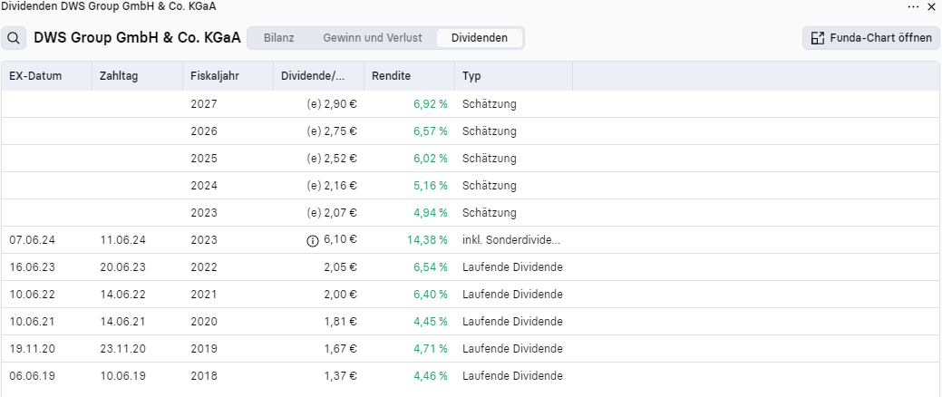The height and width of the screenshot is (397, 942).
Task: Switch to the Gewinn und Verlust tab
Action: click(373, 38)
